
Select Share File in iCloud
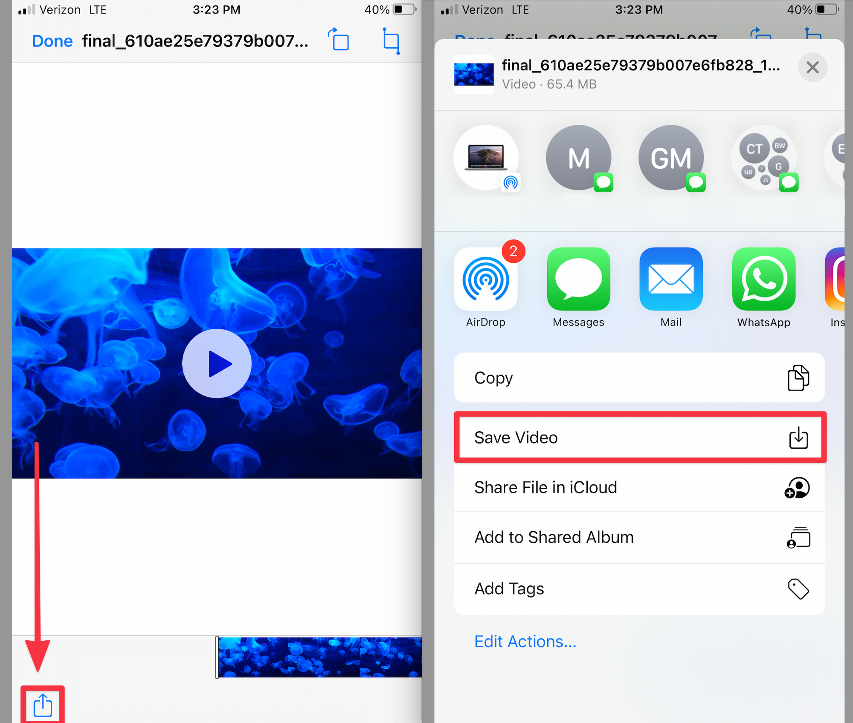point(639,487)
